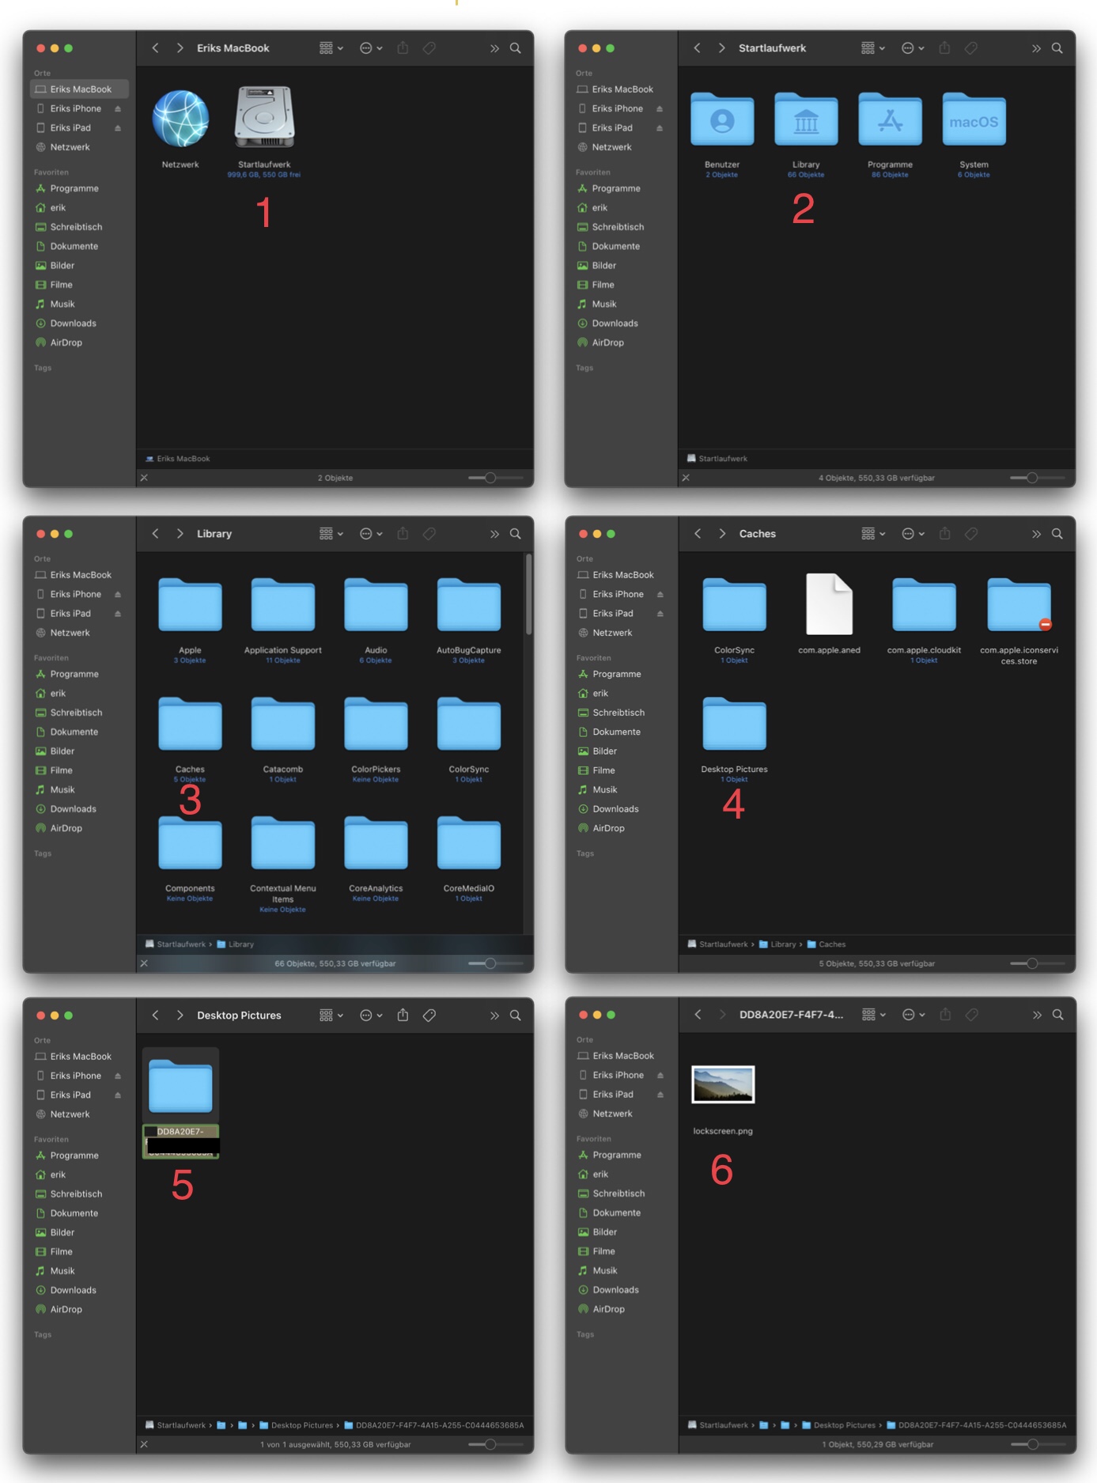Select the Library folder icon in Startlaufwerk window
This screenshot has width=1097, height=1483.
[x=806, y=119]
